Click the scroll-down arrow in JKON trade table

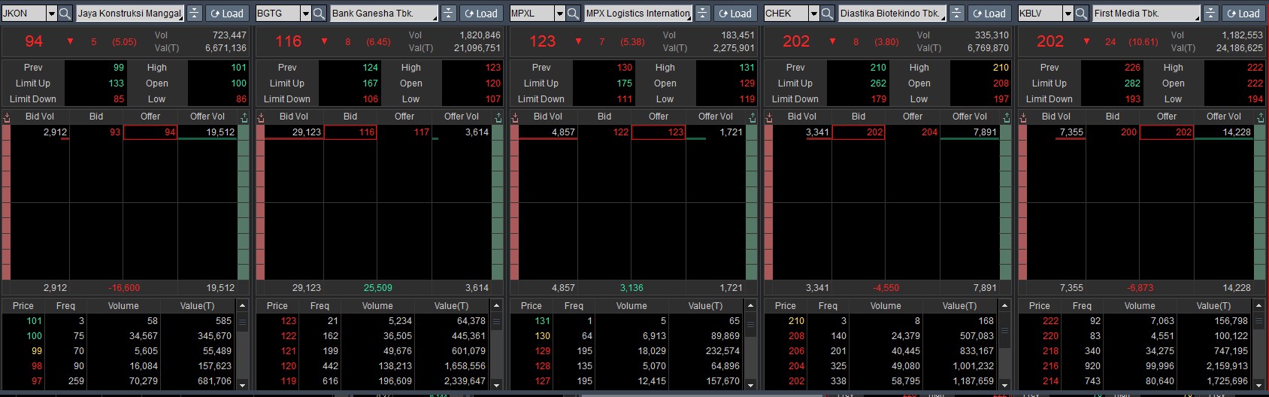(x=242, y=384)
